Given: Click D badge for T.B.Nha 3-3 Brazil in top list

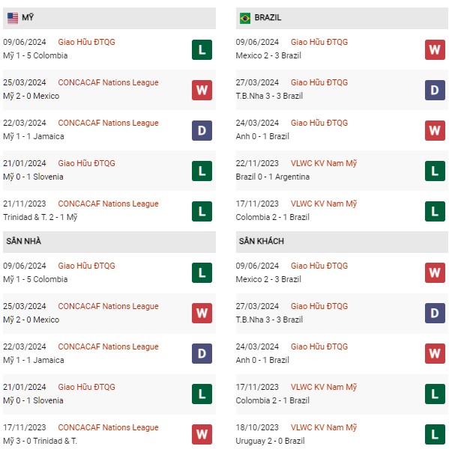Looking at the screenshot, I should 434,91.
